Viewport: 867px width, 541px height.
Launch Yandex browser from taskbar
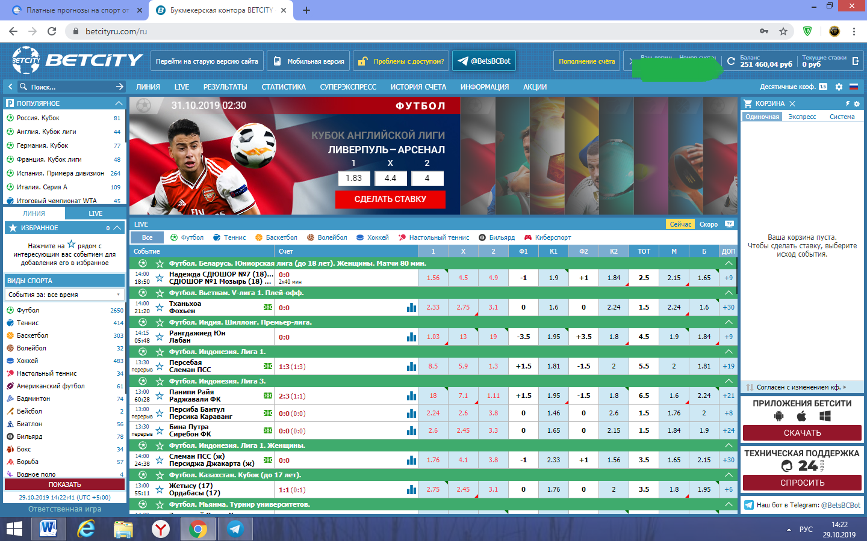(160, 529)
